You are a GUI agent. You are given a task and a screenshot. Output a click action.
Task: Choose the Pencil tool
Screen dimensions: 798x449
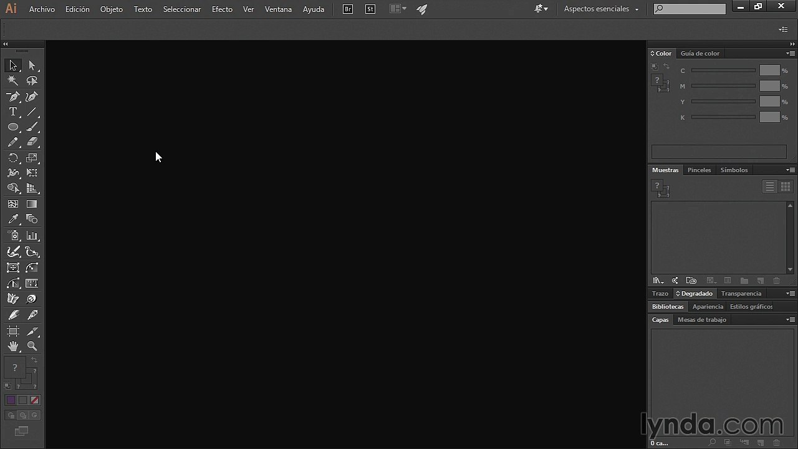[x=13, y=142]
